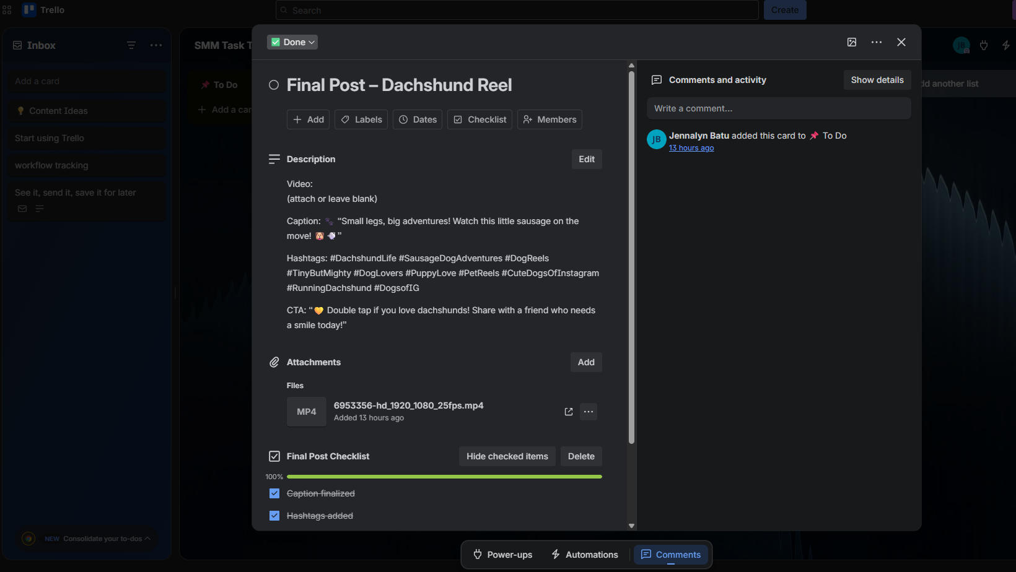
Task: Click the Labels tag button
Action: pyautogui.click(x=361, y=119)
